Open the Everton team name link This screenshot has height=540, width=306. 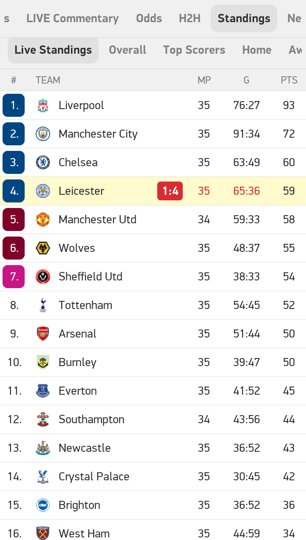pos(78,391)
